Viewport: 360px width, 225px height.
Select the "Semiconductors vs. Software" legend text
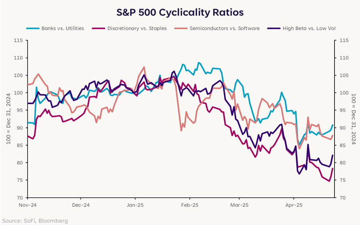[x=224, y=28]
